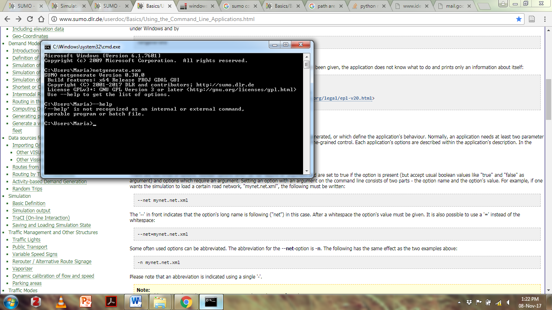This screenshot has height=310, width=552.
Task: Reload the SUMO documentation page
Action: [x=30, y=19]
